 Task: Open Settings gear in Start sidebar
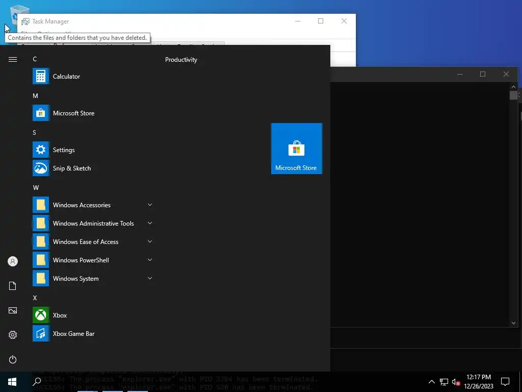click(x=13, y=335)
